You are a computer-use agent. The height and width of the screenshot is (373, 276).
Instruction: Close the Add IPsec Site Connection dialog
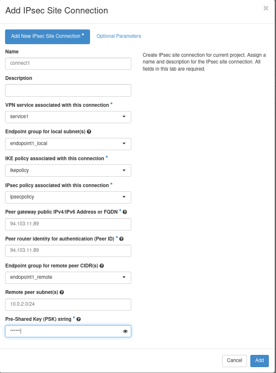coord(266,8)
